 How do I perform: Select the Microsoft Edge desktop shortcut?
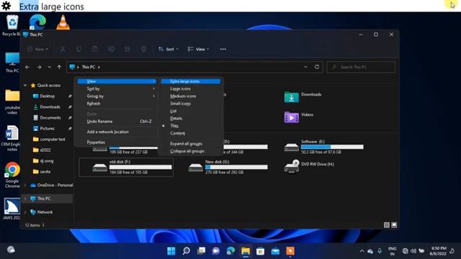[x=37, y=22]
